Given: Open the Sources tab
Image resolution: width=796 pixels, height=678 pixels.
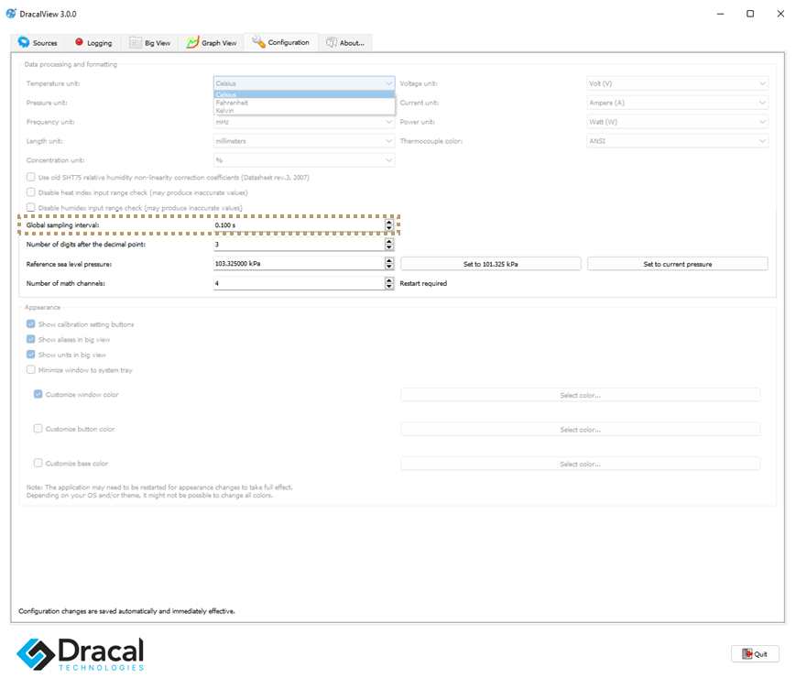Looking at the screenshot, I should (38, 43).
